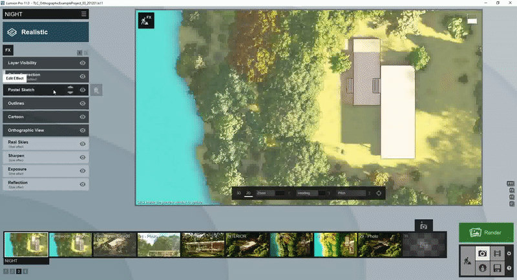Image resolution: width=517 pixels, height=280 pixels.
Task: Click the Pastel Sketch reorder arrows
Action: [70, 90]
